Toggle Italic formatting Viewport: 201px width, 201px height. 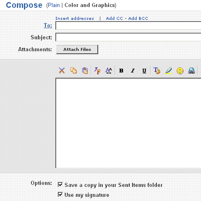point(132,71)
